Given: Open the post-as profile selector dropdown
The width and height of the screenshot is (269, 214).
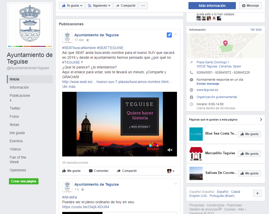Looking at the screenshot, I should point(171,171).
